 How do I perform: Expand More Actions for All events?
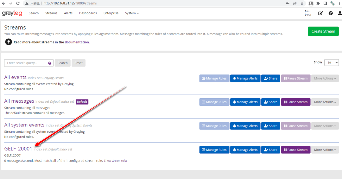coord(325,78)
